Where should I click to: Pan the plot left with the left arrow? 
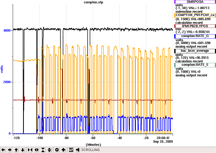[3, 150]
